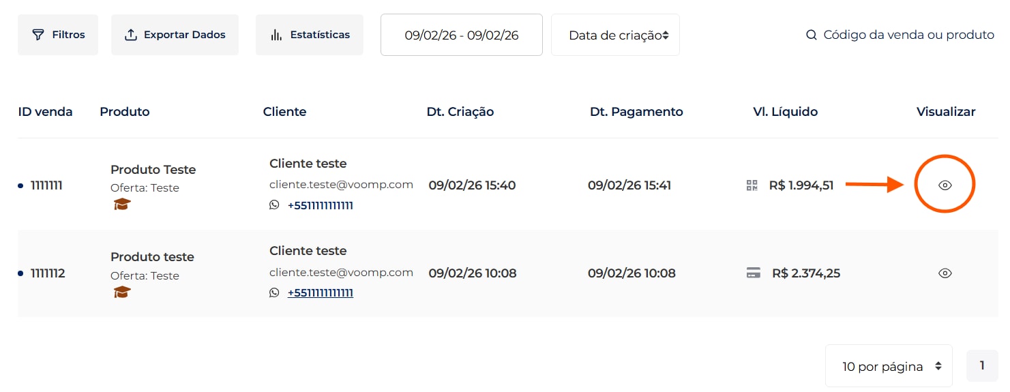Open Estatísticas chart view

coord(310,35)
